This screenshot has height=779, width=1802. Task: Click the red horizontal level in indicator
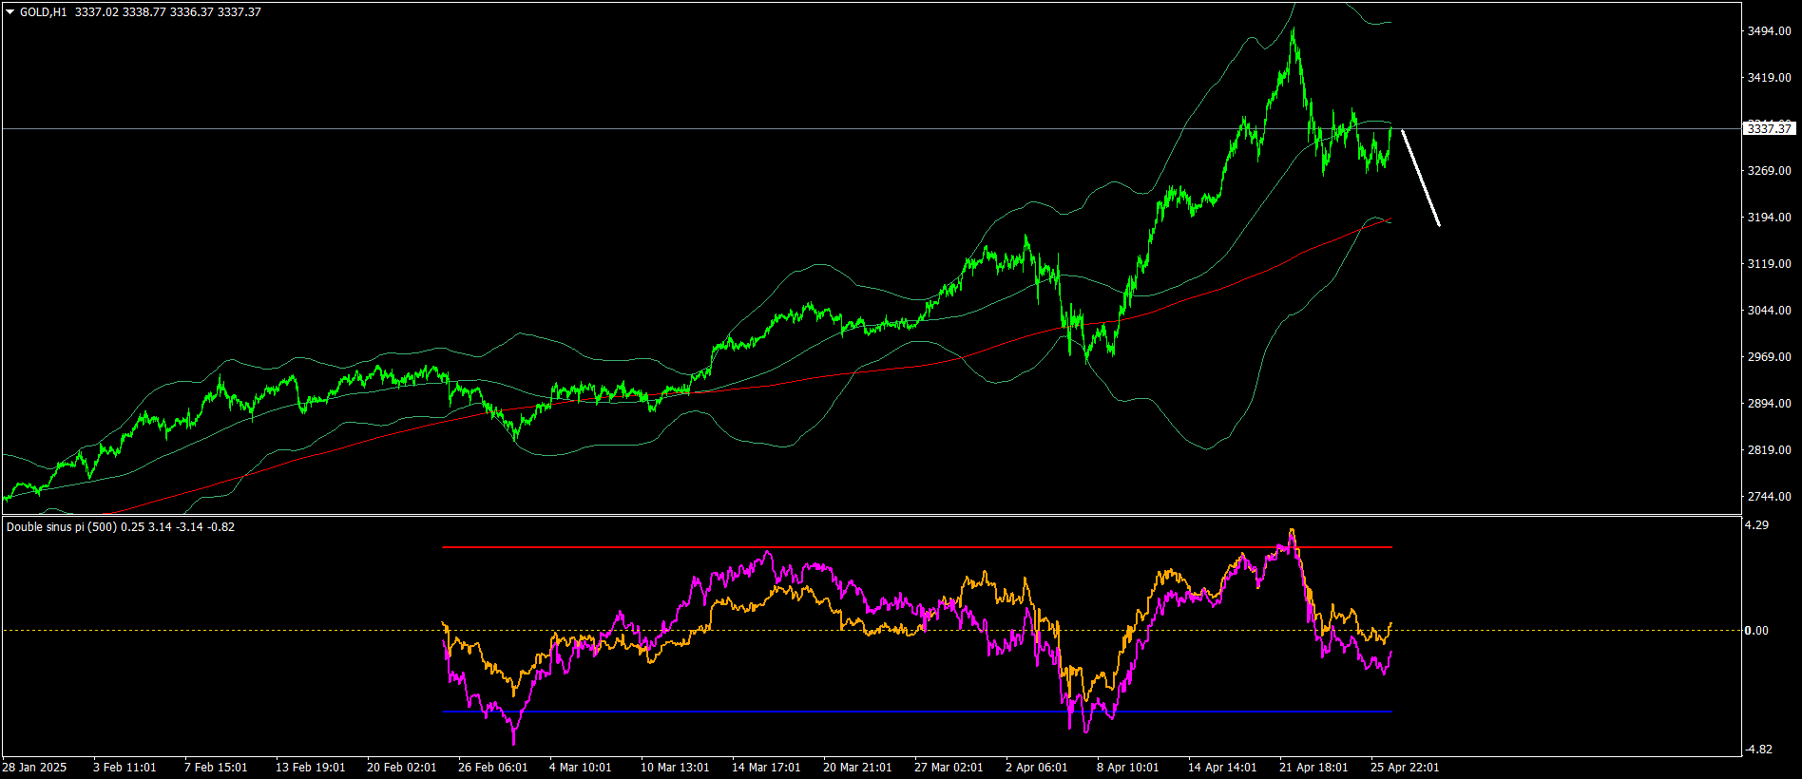click(917, 547)
